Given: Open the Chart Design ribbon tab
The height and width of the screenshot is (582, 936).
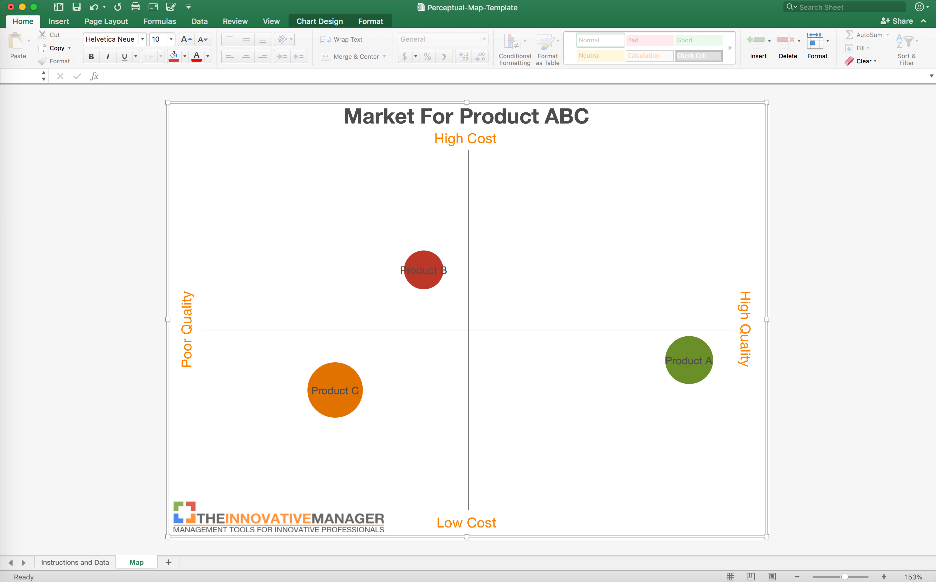Looking at the screenshot, I should click(320, 21).
